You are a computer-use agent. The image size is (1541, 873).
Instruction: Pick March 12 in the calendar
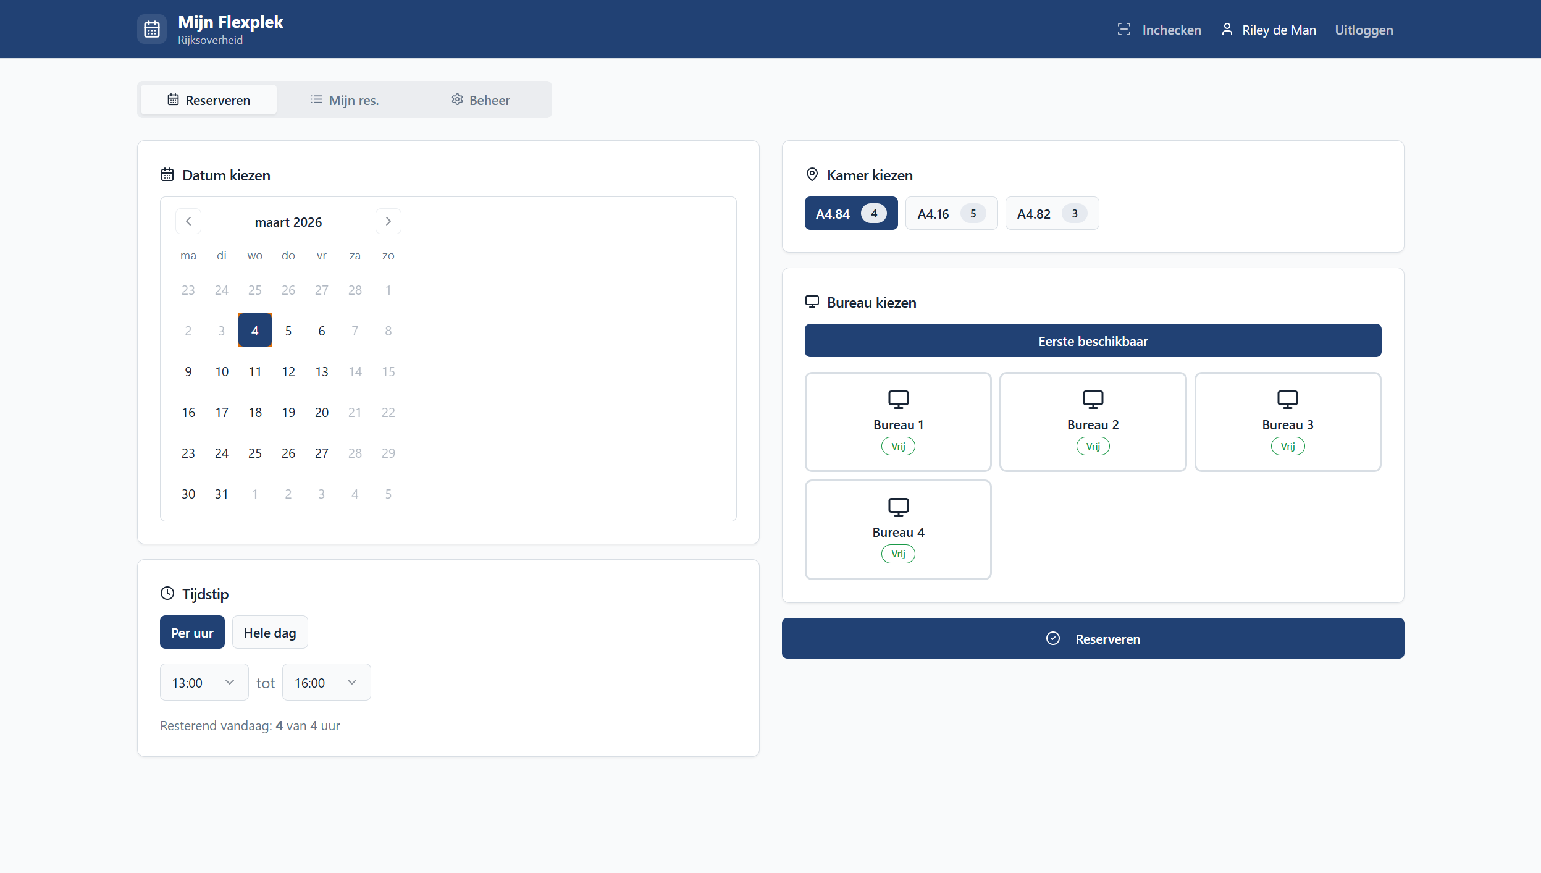(x=288, y=372)
